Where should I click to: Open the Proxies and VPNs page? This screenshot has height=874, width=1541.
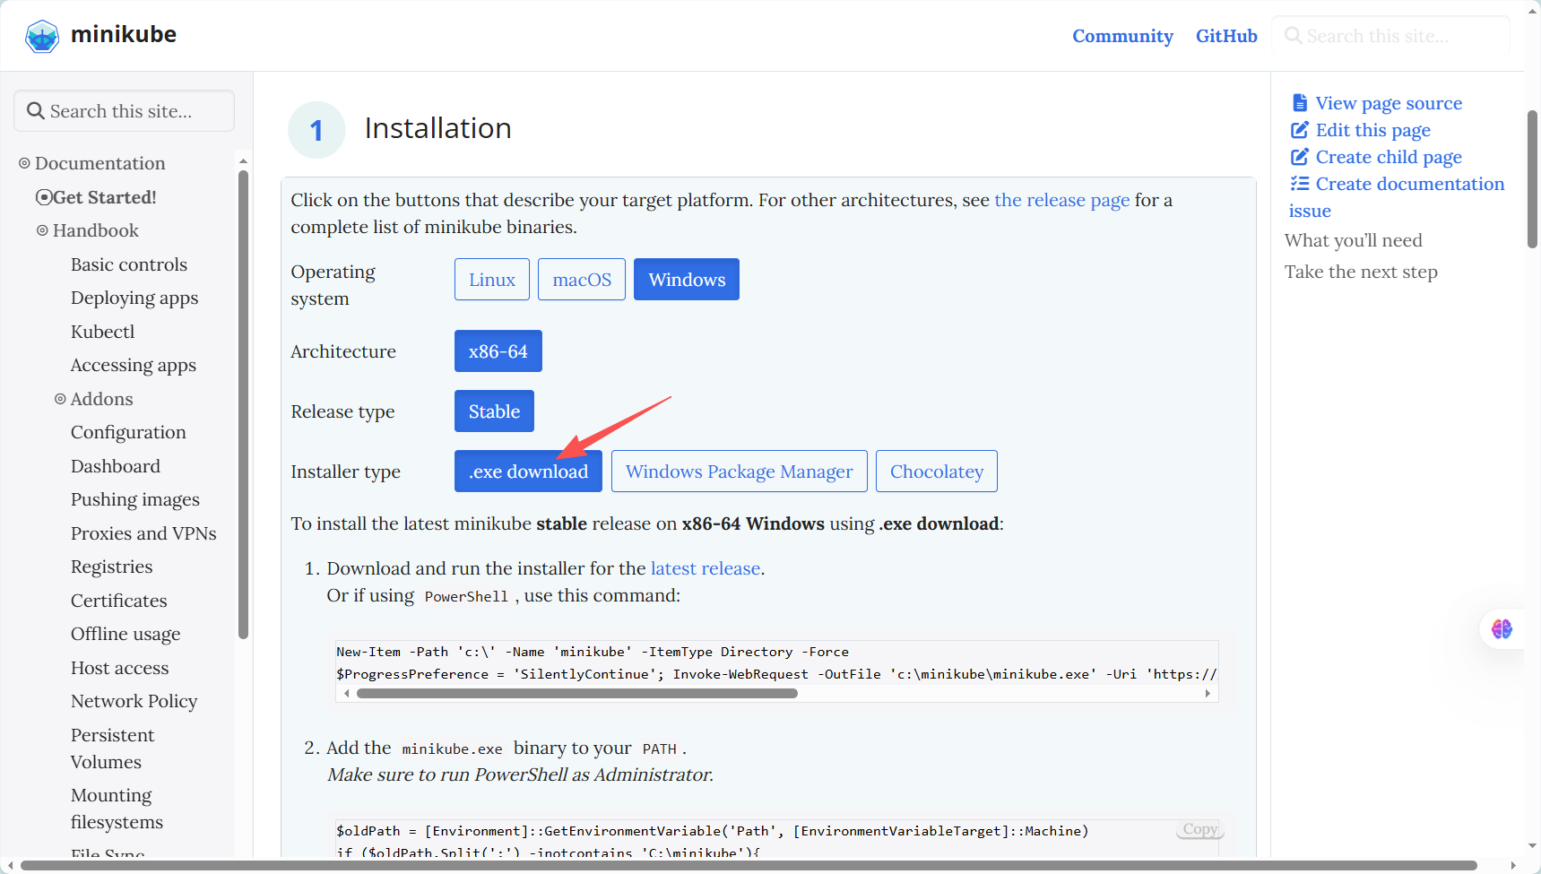click(143, 533)
